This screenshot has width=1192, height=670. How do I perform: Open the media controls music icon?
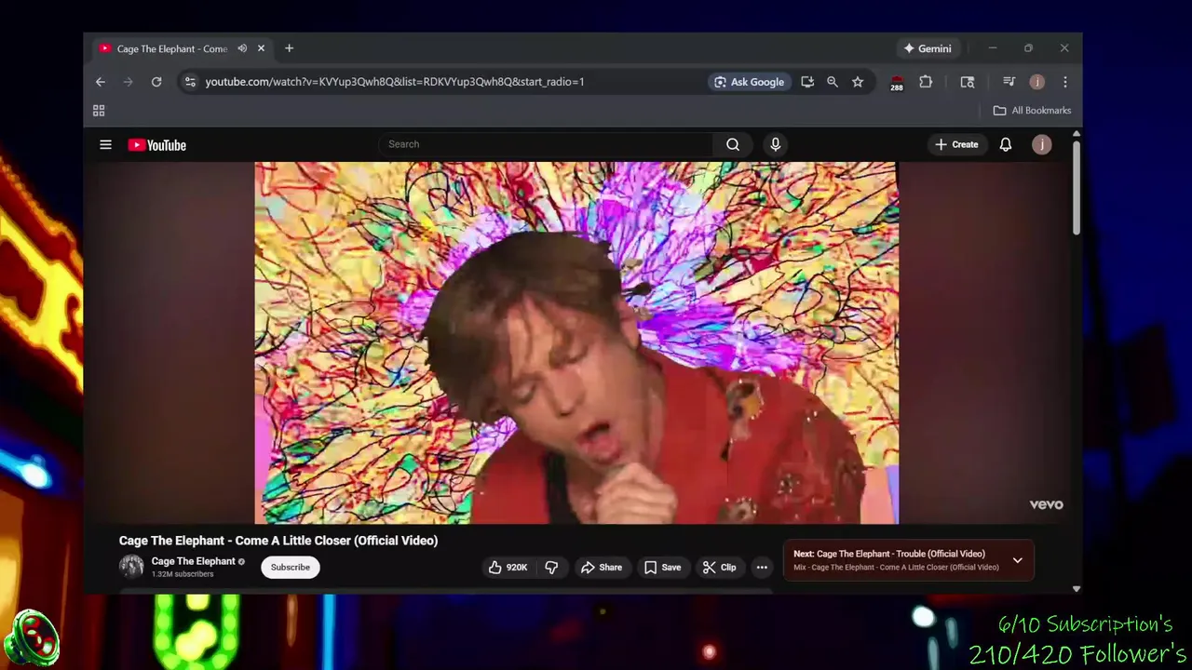coord(1009,82)
